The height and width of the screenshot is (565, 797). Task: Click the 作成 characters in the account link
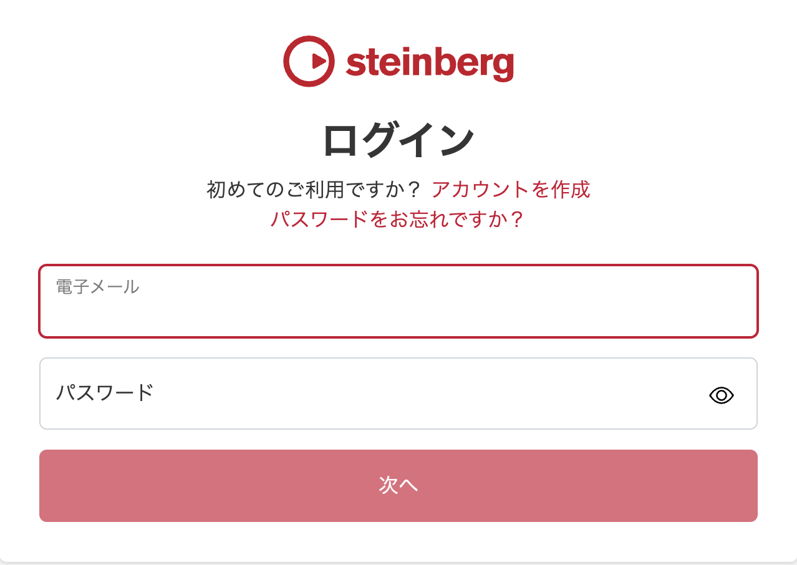571,189
